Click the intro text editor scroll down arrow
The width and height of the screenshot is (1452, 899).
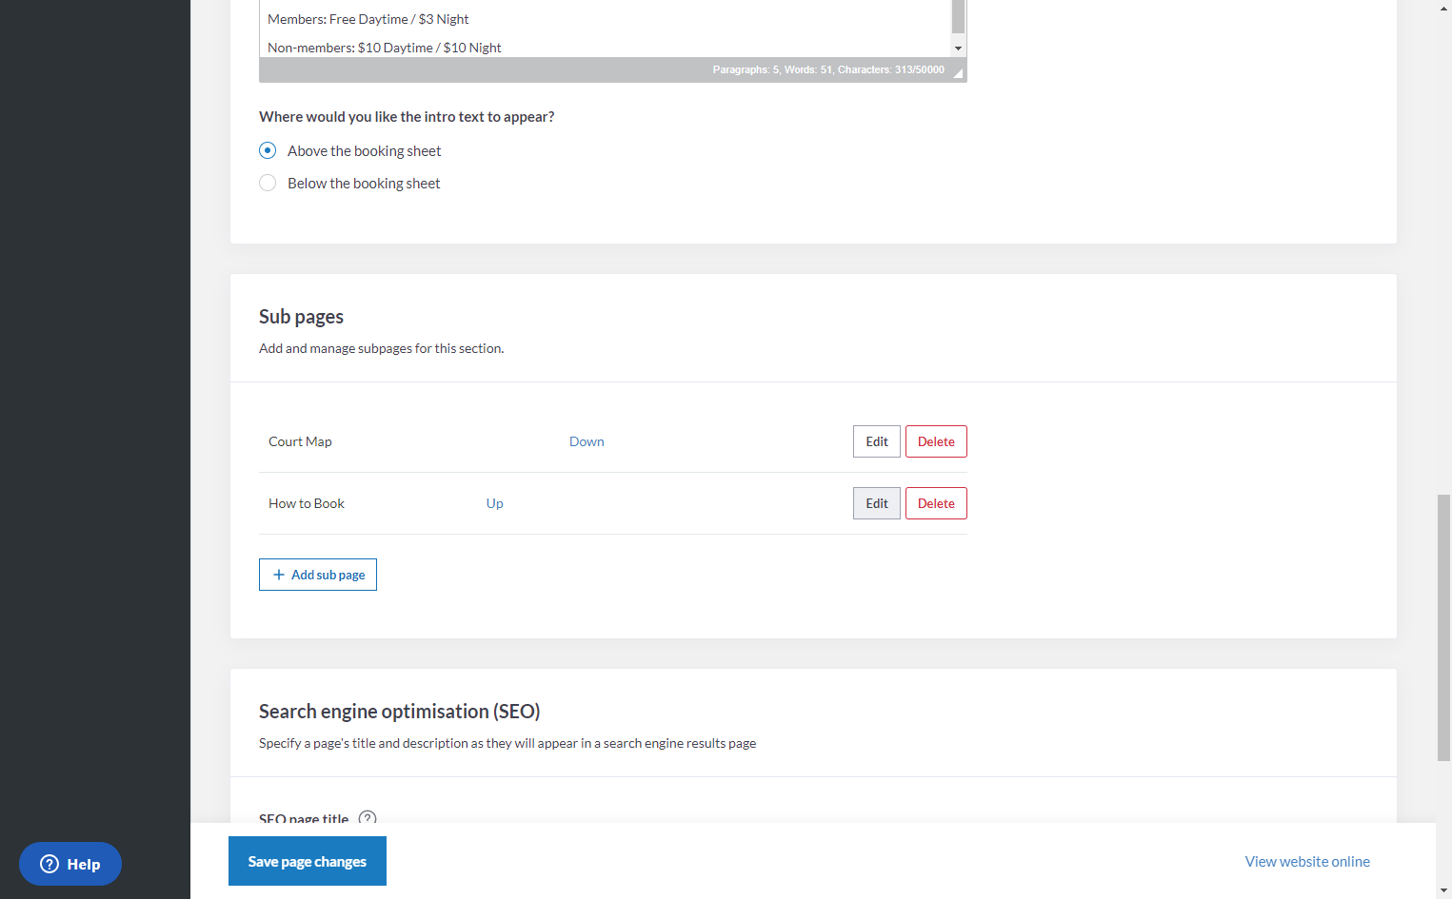pos(958,49)
